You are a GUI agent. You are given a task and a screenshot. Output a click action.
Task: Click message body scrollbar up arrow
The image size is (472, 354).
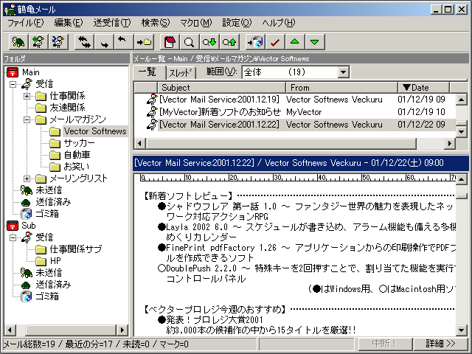(x=461, y=179)
